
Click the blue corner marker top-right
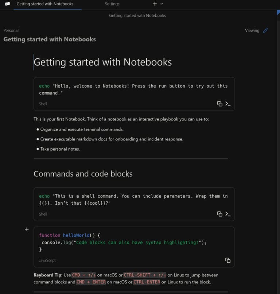pos(278,12)
